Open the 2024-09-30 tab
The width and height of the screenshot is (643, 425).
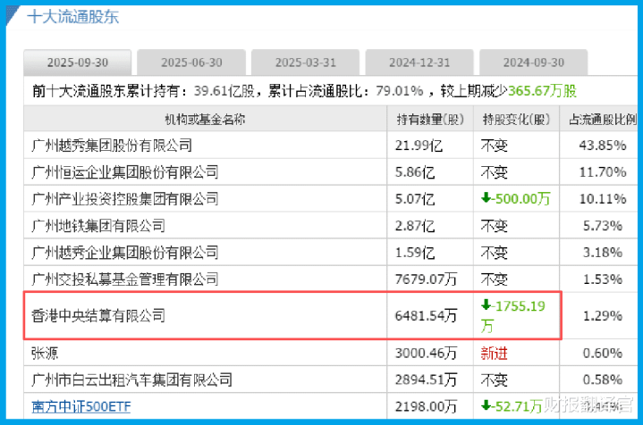coord(534,62)
